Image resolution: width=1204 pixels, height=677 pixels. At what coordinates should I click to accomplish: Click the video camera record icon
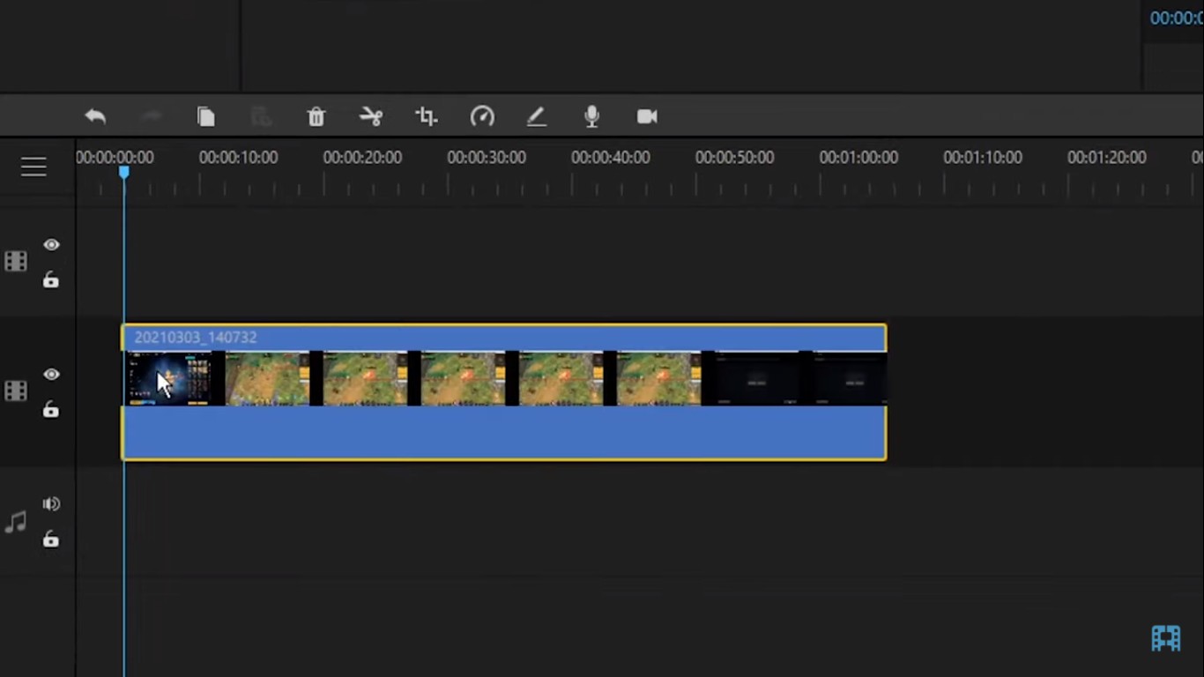point(647,116)
